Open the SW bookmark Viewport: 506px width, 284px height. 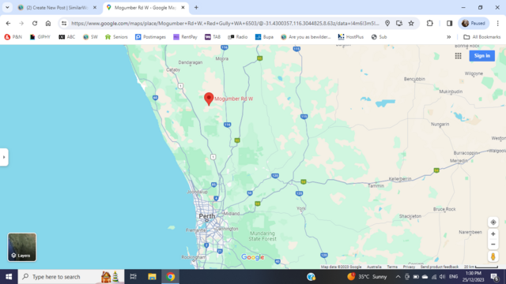[90, 37]
